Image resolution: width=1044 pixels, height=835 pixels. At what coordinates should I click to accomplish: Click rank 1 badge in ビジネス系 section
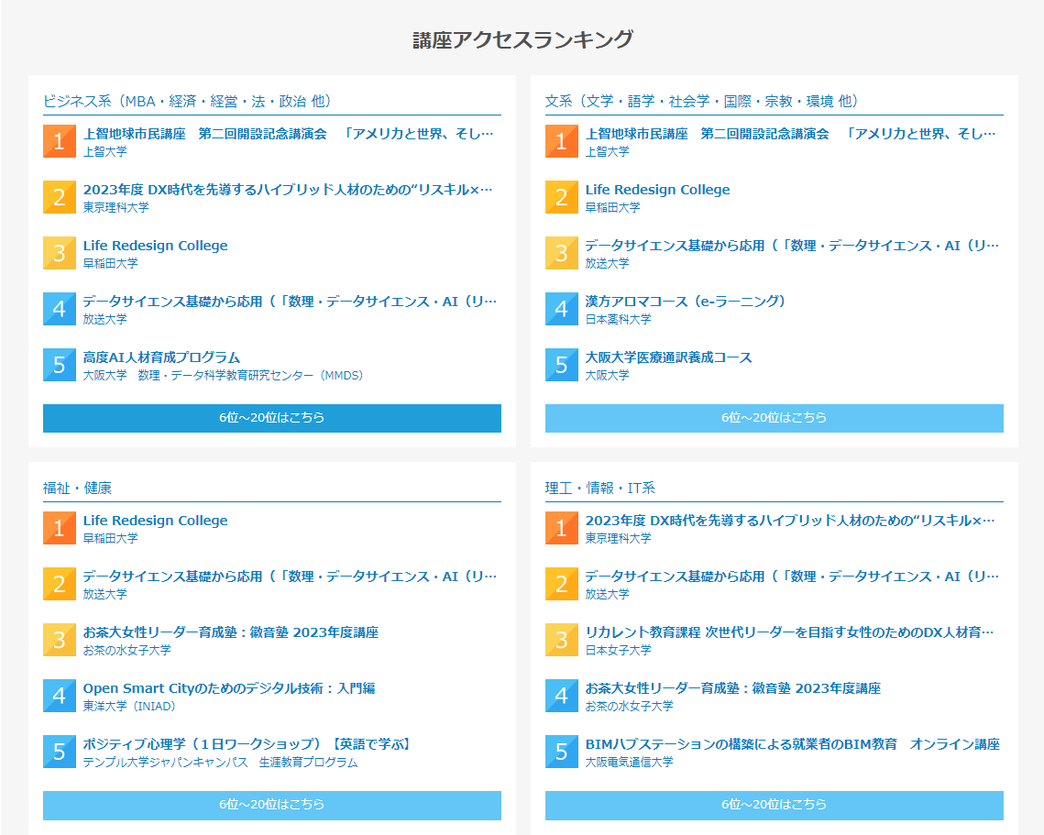(x=60, y=141)
